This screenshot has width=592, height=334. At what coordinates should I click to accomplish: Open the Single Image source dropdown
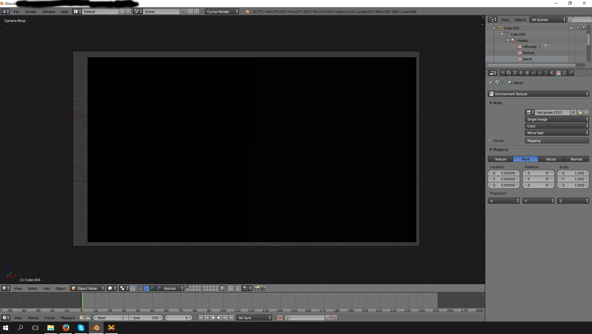(x=557, y=119)
